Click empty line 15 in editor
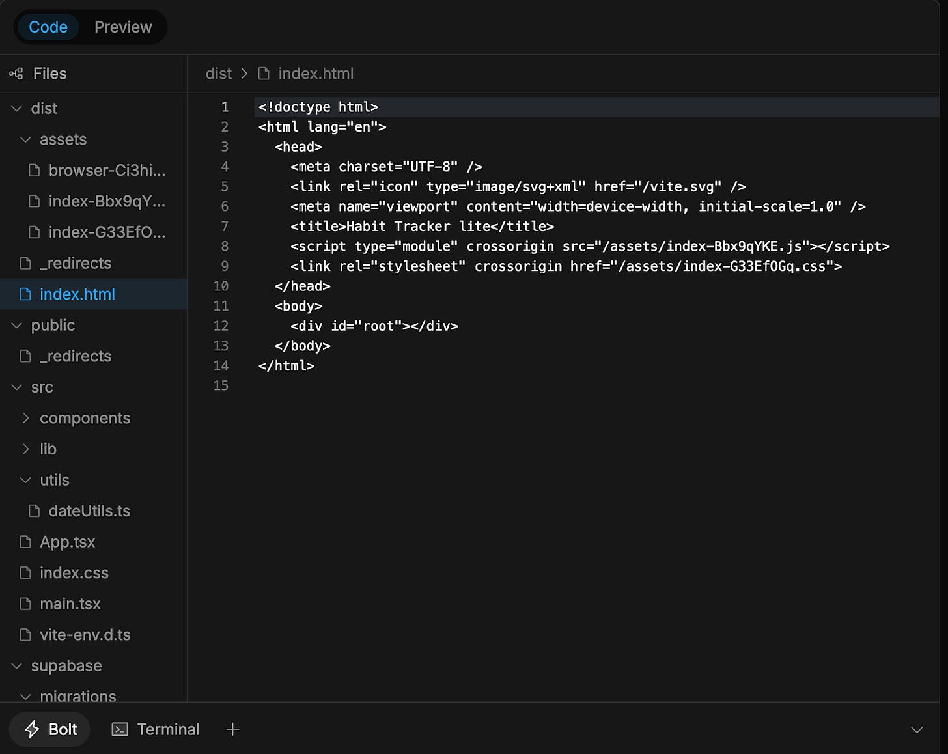 click(596, 385)
